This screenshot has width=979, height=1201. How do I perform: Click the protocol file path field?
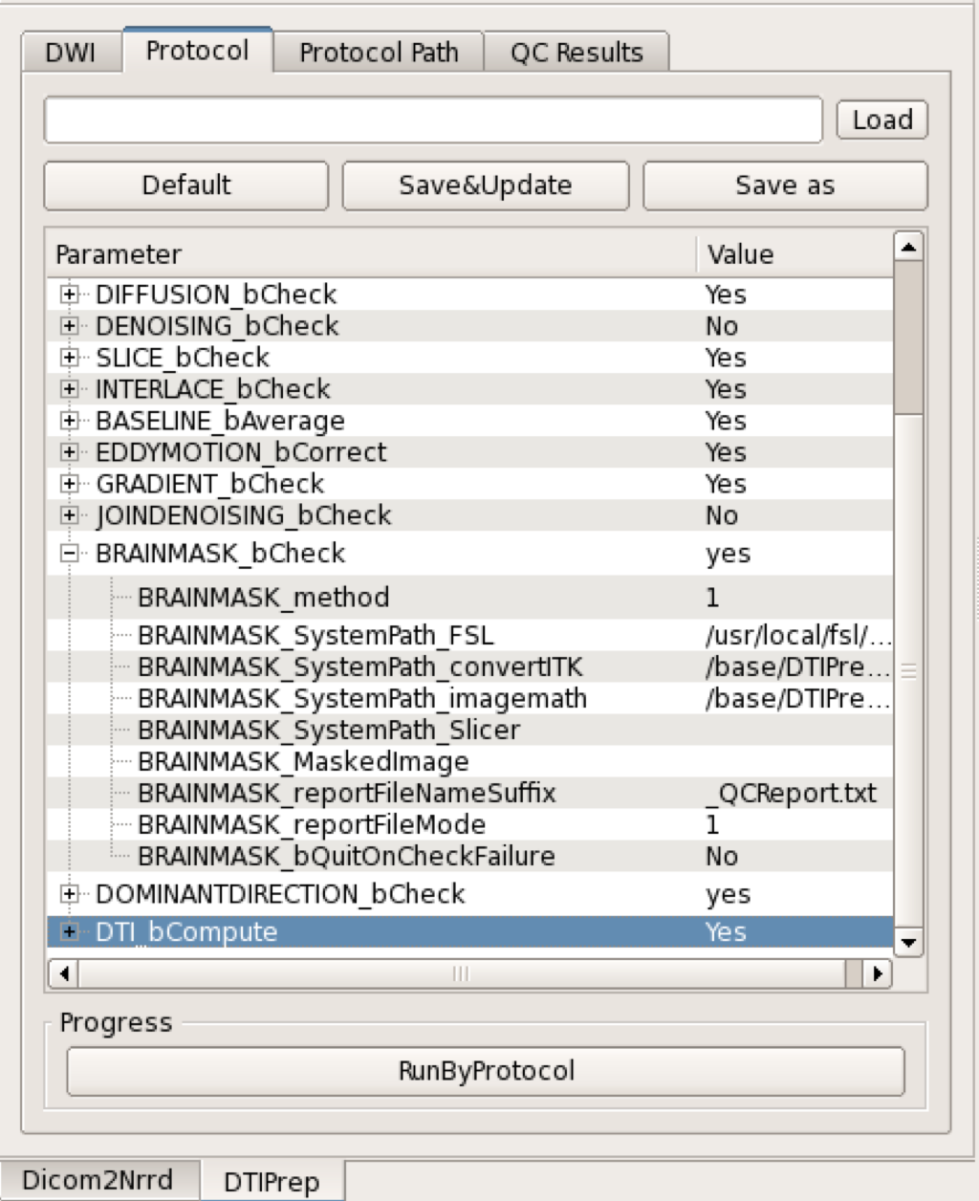click(x=432, y=120)
